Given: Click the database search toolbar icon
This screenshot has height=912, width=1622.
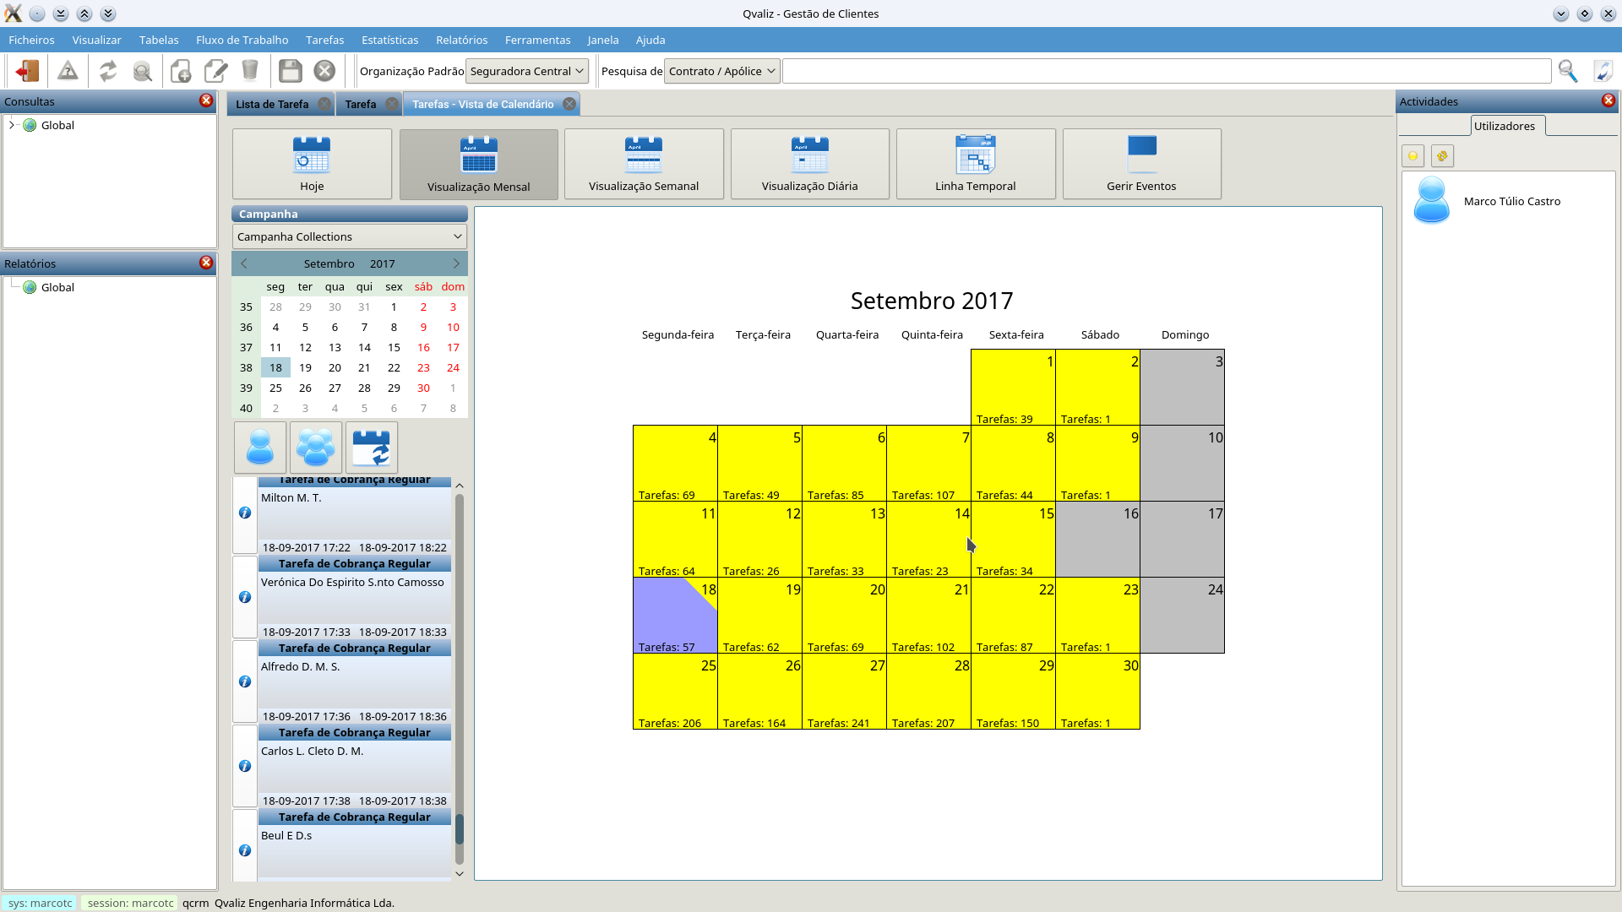Looking at the screenshot, I should coord(143,71).
